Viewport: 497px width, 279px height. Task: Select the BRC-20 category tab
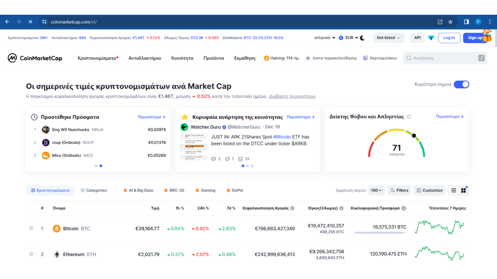[174, 190]
